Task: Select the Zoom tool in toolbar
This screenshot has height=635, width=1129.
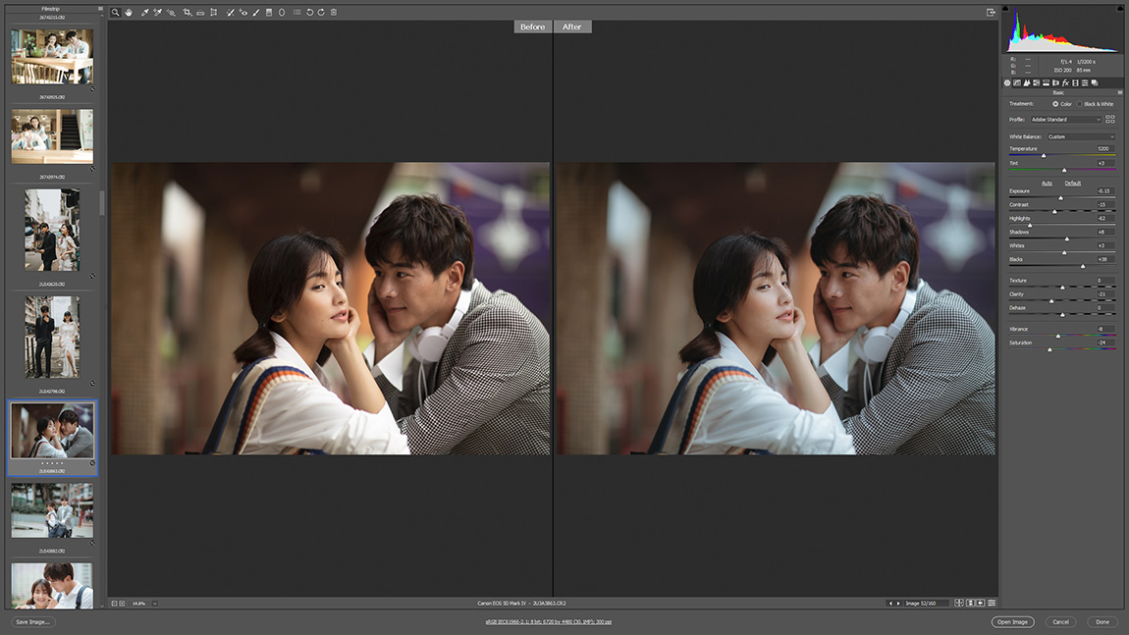Action: tap(115, 12)
